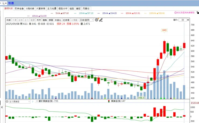Switch to the 個股分析 tab
This screenshot has height=123, width=199.
point(63,9)
